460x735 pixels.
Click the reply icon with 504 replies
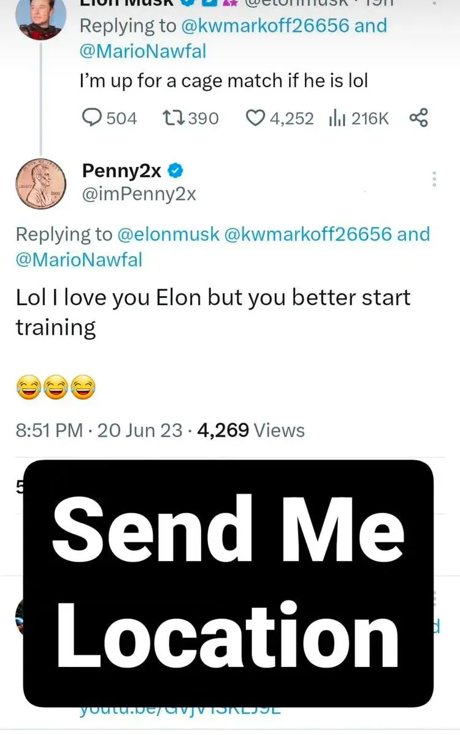[x=92, y=117]
